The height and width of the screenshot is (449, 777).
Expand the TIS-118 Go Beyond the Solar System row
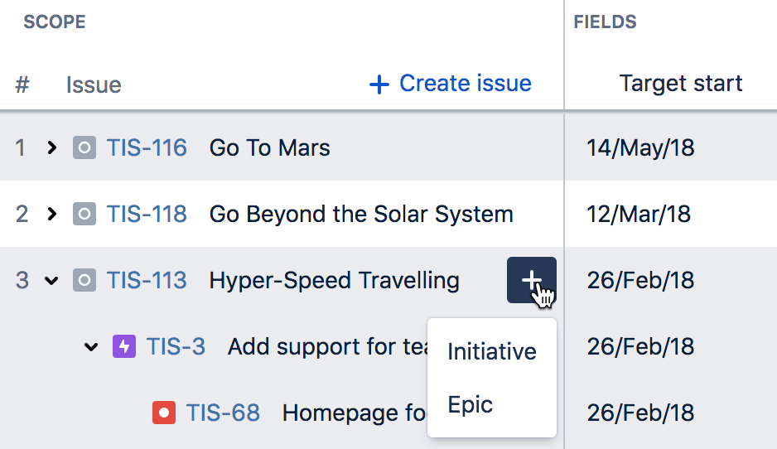click(51, 214)
